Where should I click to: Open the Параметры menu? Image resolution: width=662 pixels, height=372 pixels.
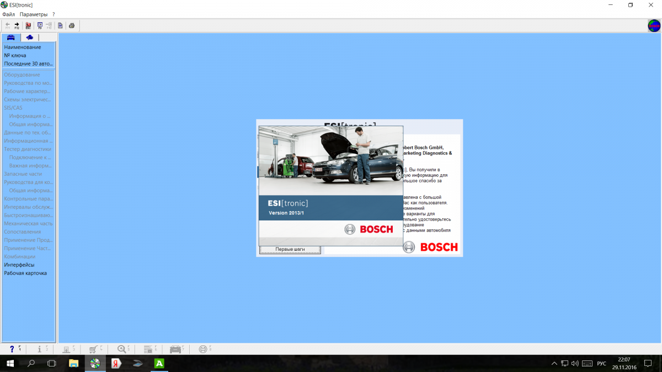coord(34,14)
